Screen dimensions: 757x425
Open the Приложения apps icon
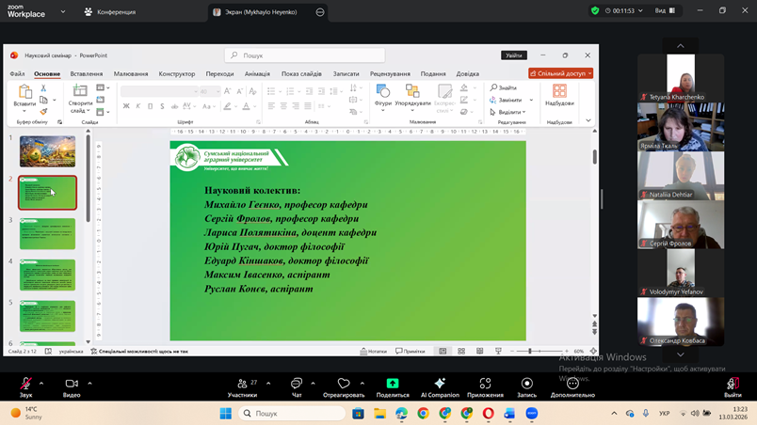point(485,384)
